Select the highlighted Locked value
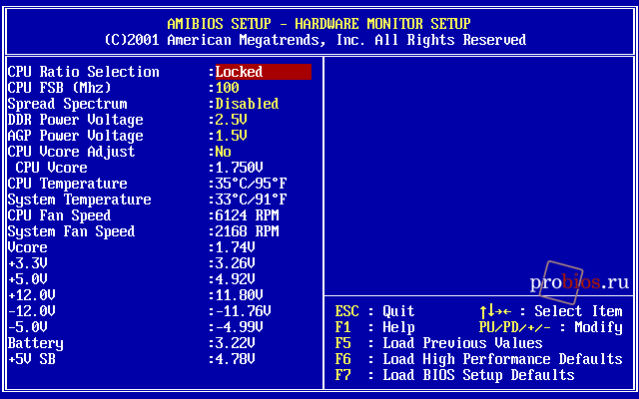Image resolution: width=639 pixels, height=399 pixels. tap(264, 72)
